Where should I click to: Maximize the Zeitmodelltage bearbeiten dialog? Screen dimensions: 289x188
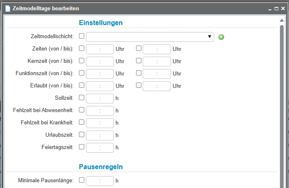pos(276,9)
